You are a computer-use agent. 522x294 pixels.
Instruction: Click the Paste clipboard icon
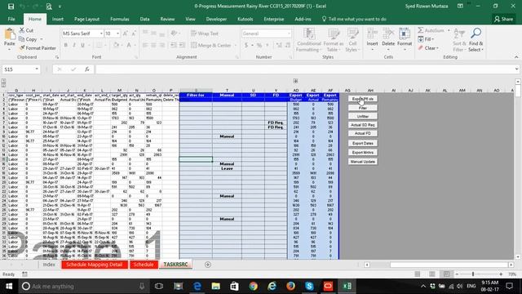[x=10, y=34]
